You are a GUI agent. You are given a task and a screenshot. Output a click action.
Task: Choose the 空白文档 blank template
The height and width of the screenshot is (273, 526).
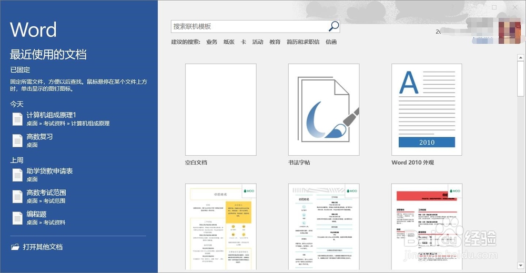[221, 109]
